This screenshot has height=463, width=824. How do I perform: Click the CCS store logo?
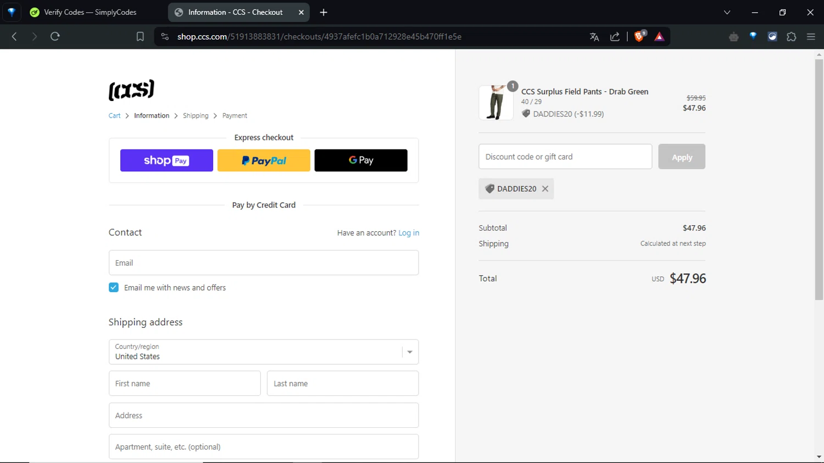coord(131,90)
